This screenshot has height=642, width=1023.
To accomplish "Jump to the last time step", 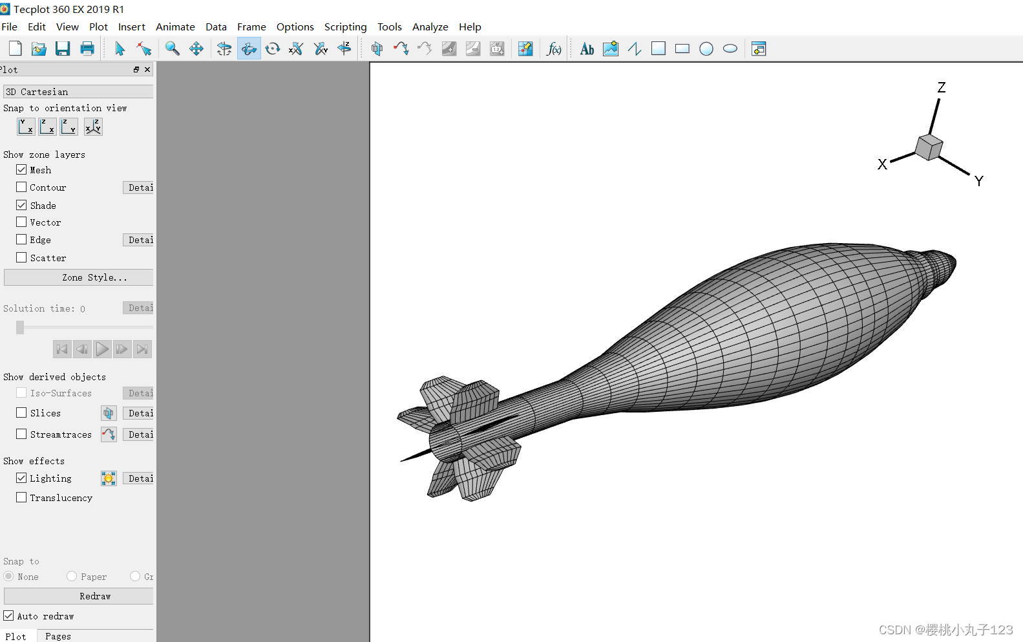I will coord(142,349).
